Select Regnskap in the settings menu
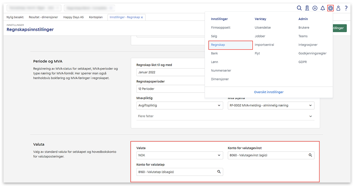The height and width of the screenshot is (186, 354). 230,45
